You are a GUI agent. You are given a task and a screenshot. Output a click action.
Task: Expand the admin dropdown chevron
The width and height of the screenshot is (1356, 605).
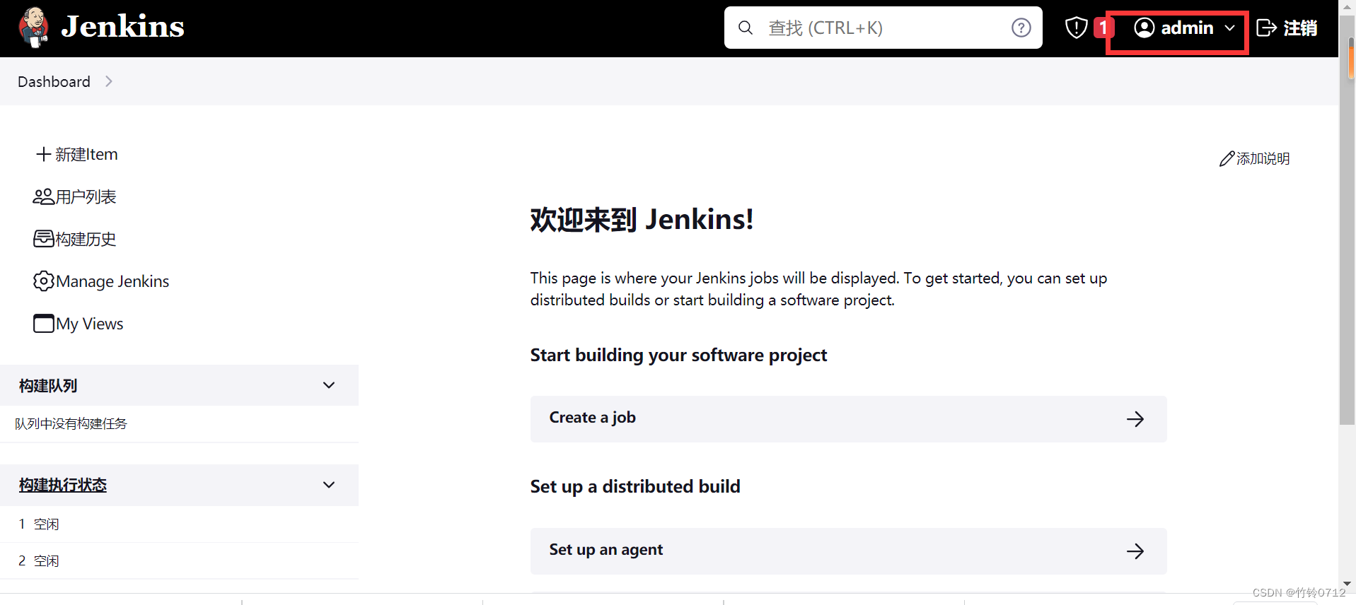(1230, 28)
